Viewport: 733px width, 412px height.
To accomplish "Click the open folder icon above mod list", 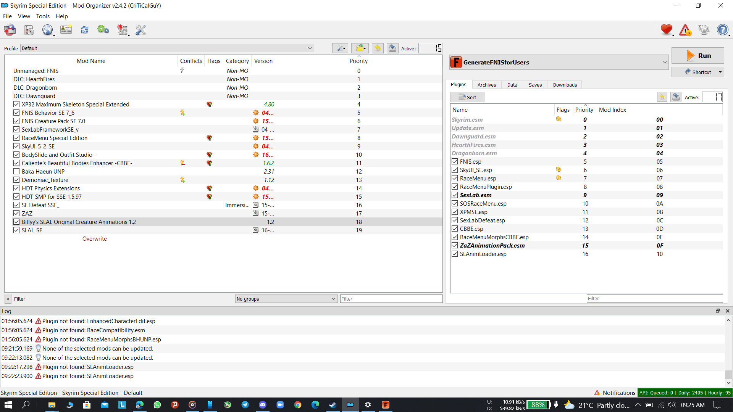I will (x=360, y=48).
